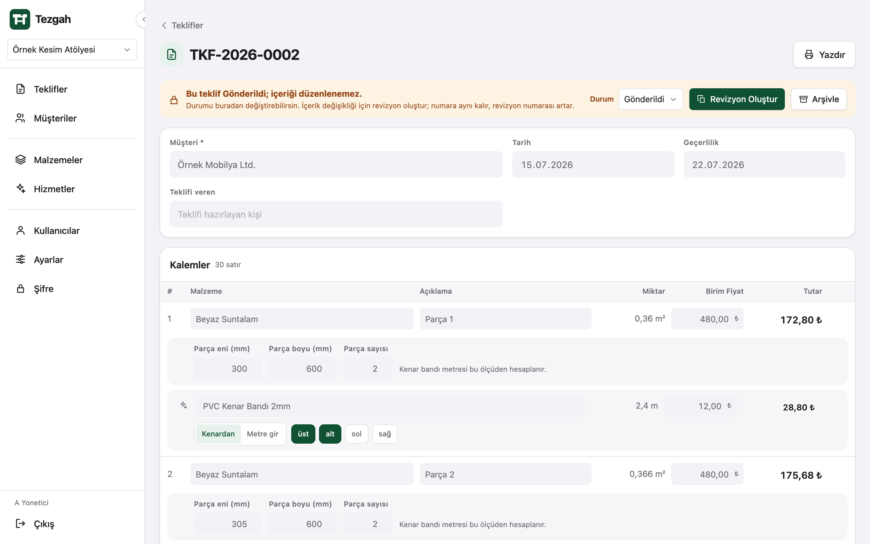Click the Revizyon Oluştur button
The width and height of the screenshot is (870, 544).
[x=737, y=99]
